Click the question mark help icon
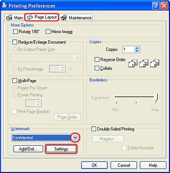The image size is (170, 173). pyautogui.click(x=156, y=6)
